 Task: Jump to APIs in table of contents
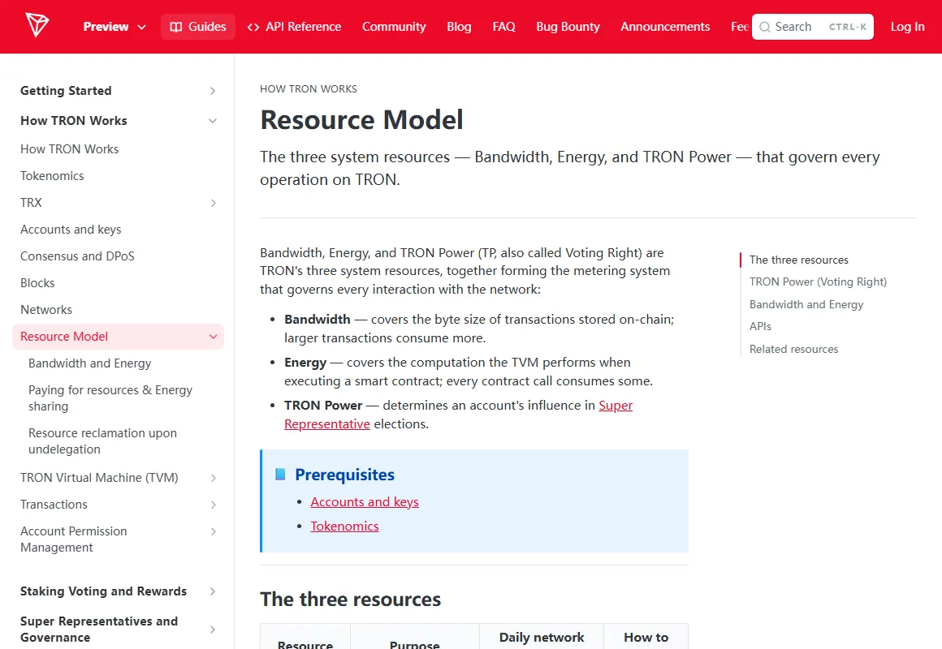click(760, 327)
